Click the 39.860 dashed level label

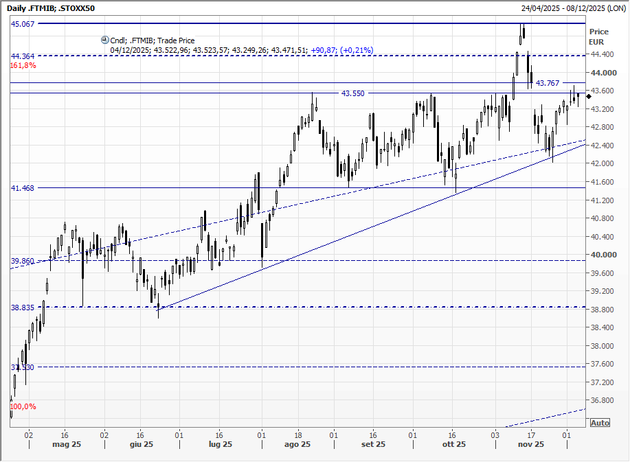click(23, 262)
